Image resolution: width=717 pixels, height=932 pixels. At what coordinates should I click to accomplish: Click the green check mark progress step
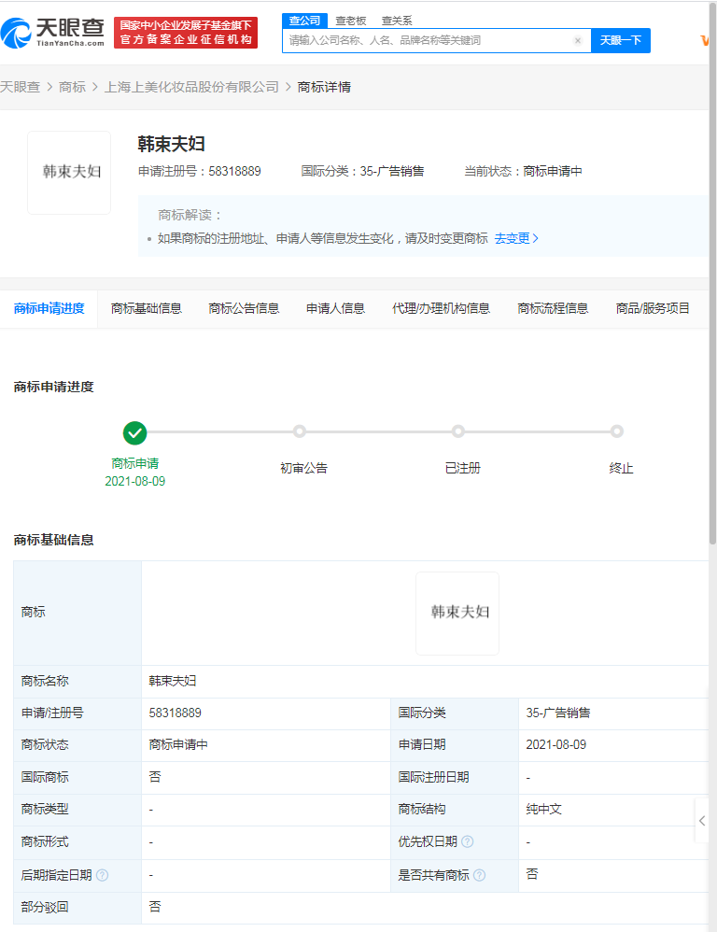(x=135, y=432)
